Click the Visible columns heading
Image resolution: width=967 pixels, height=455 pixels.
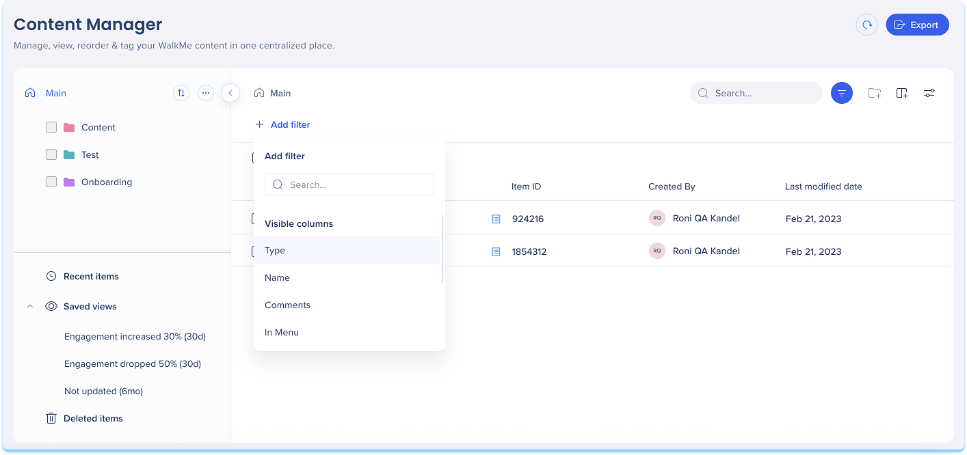(x=299, y=224)
